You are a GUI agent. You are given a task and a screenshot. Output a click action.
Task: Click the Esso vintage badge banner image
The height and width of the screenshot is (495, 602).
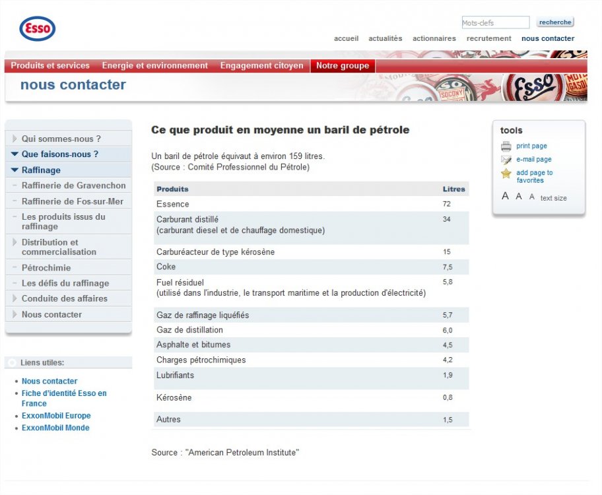[533, 87]
